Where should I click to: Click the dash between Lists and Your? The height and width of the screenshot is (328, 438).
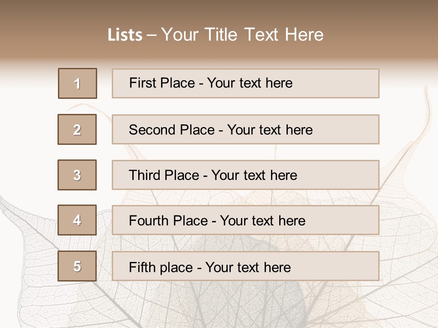tap(151, 36)
